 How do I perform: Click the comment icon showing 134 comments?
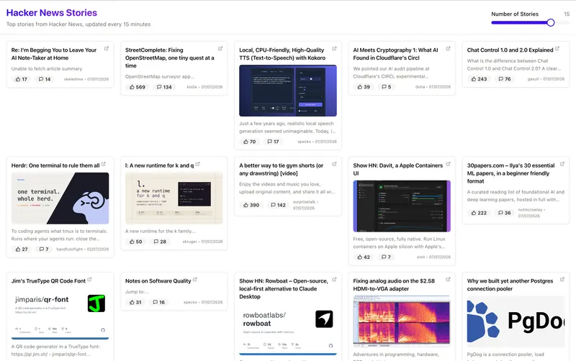coord(159,87)
